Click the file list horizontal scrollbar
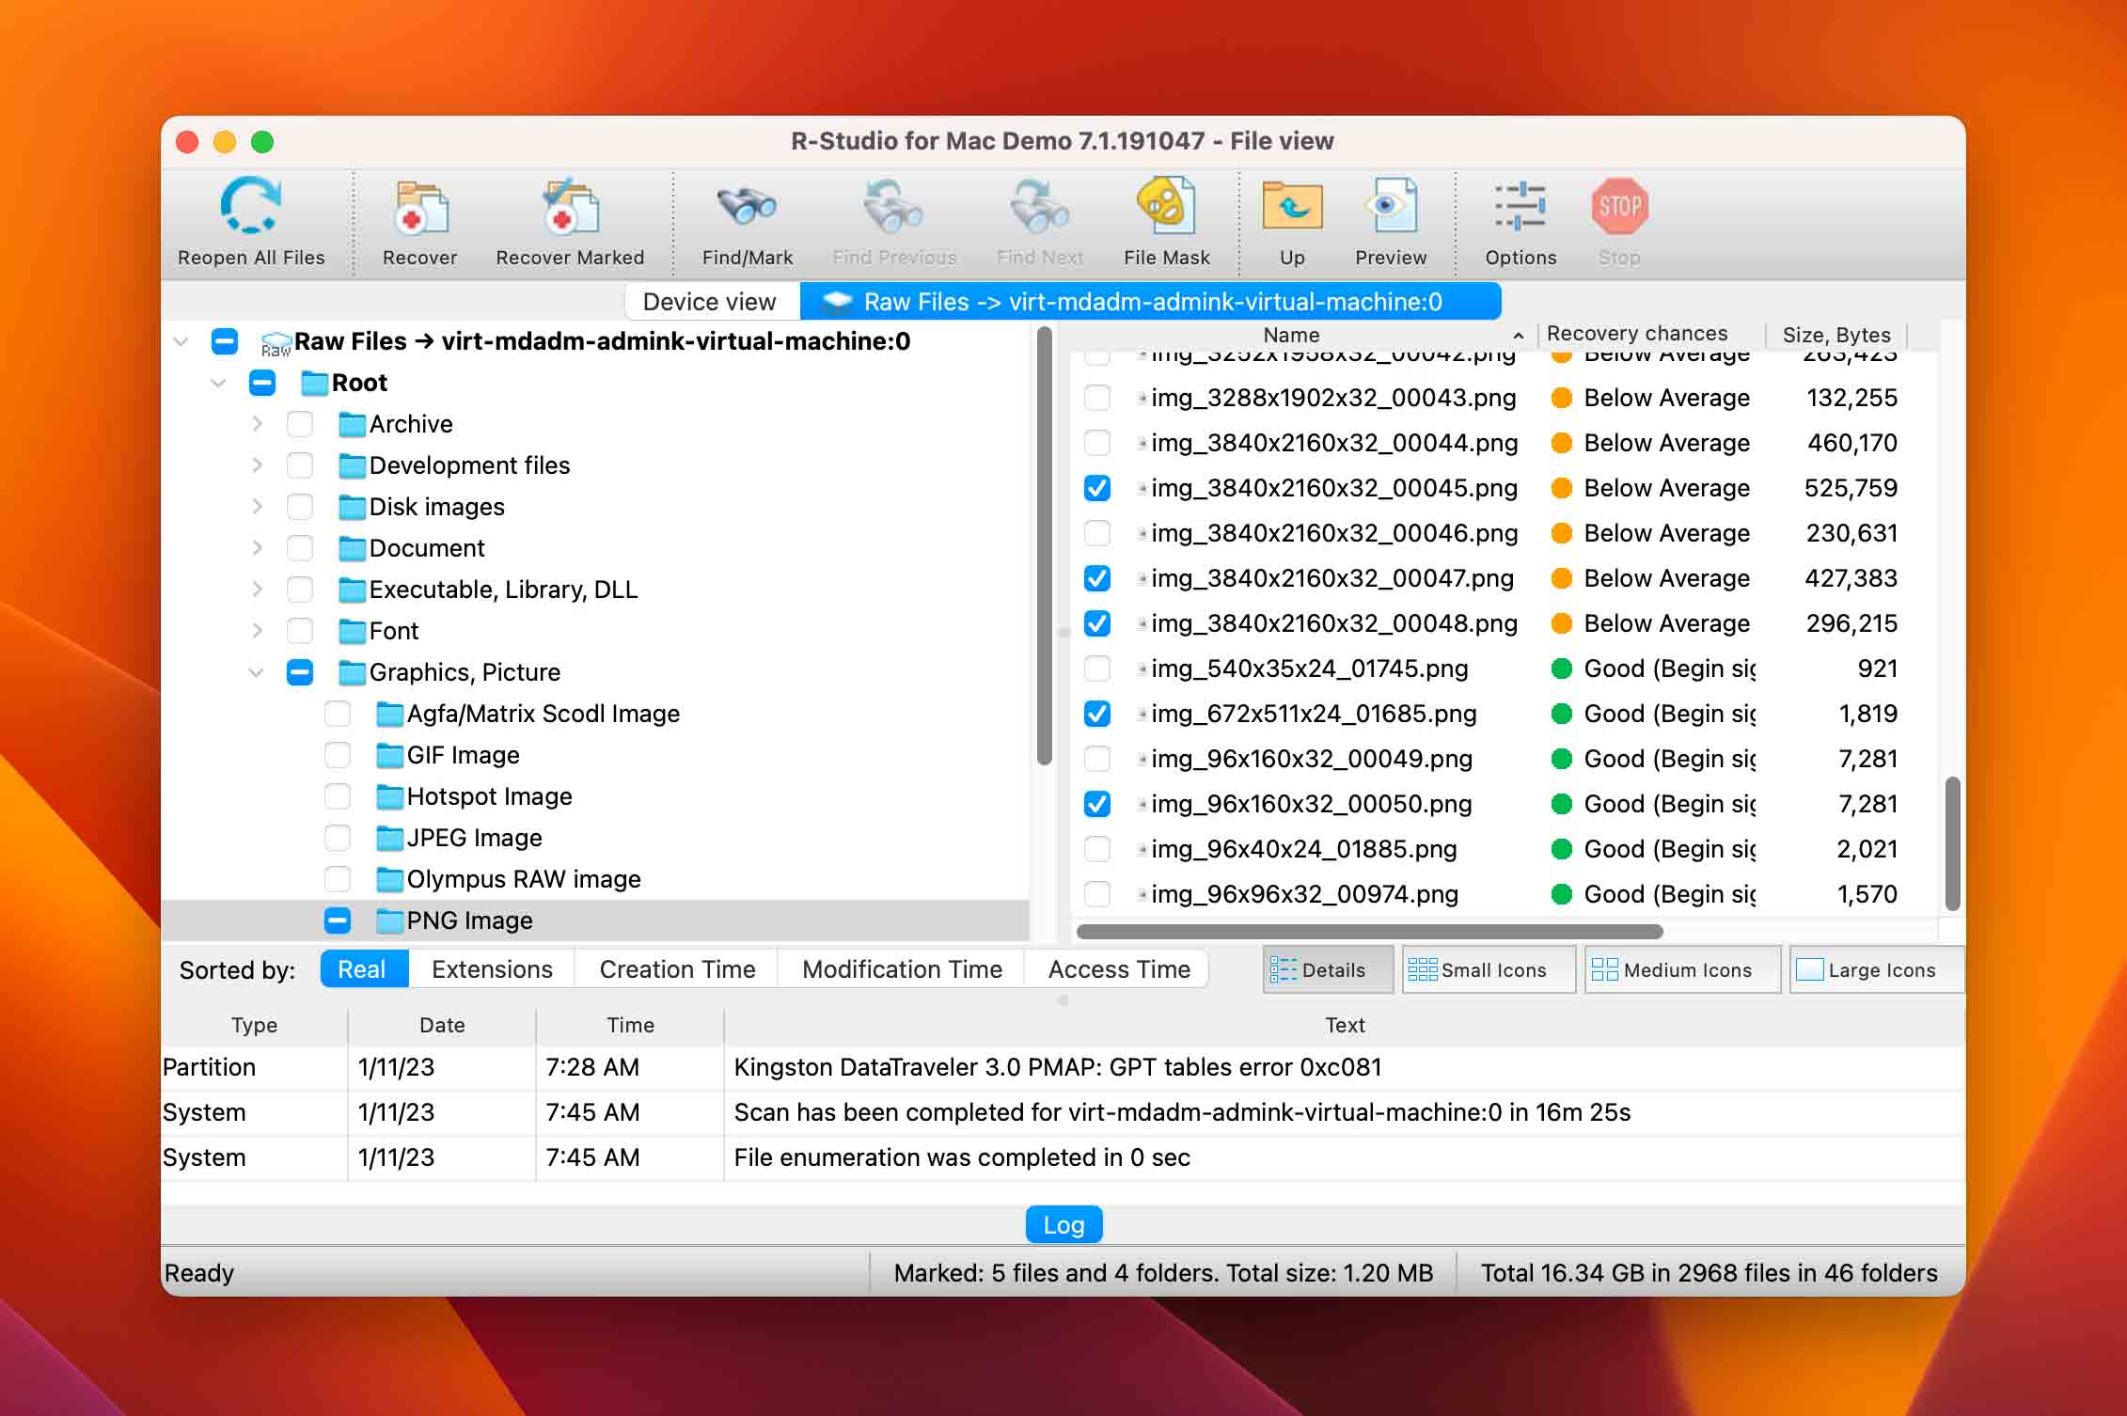The width and height of the screenshot is (2127, 1416). [1369, 932]
